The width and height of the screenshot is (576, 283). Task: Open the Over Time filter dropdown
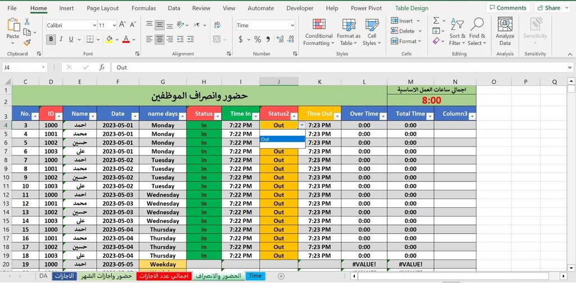(383, 116)
